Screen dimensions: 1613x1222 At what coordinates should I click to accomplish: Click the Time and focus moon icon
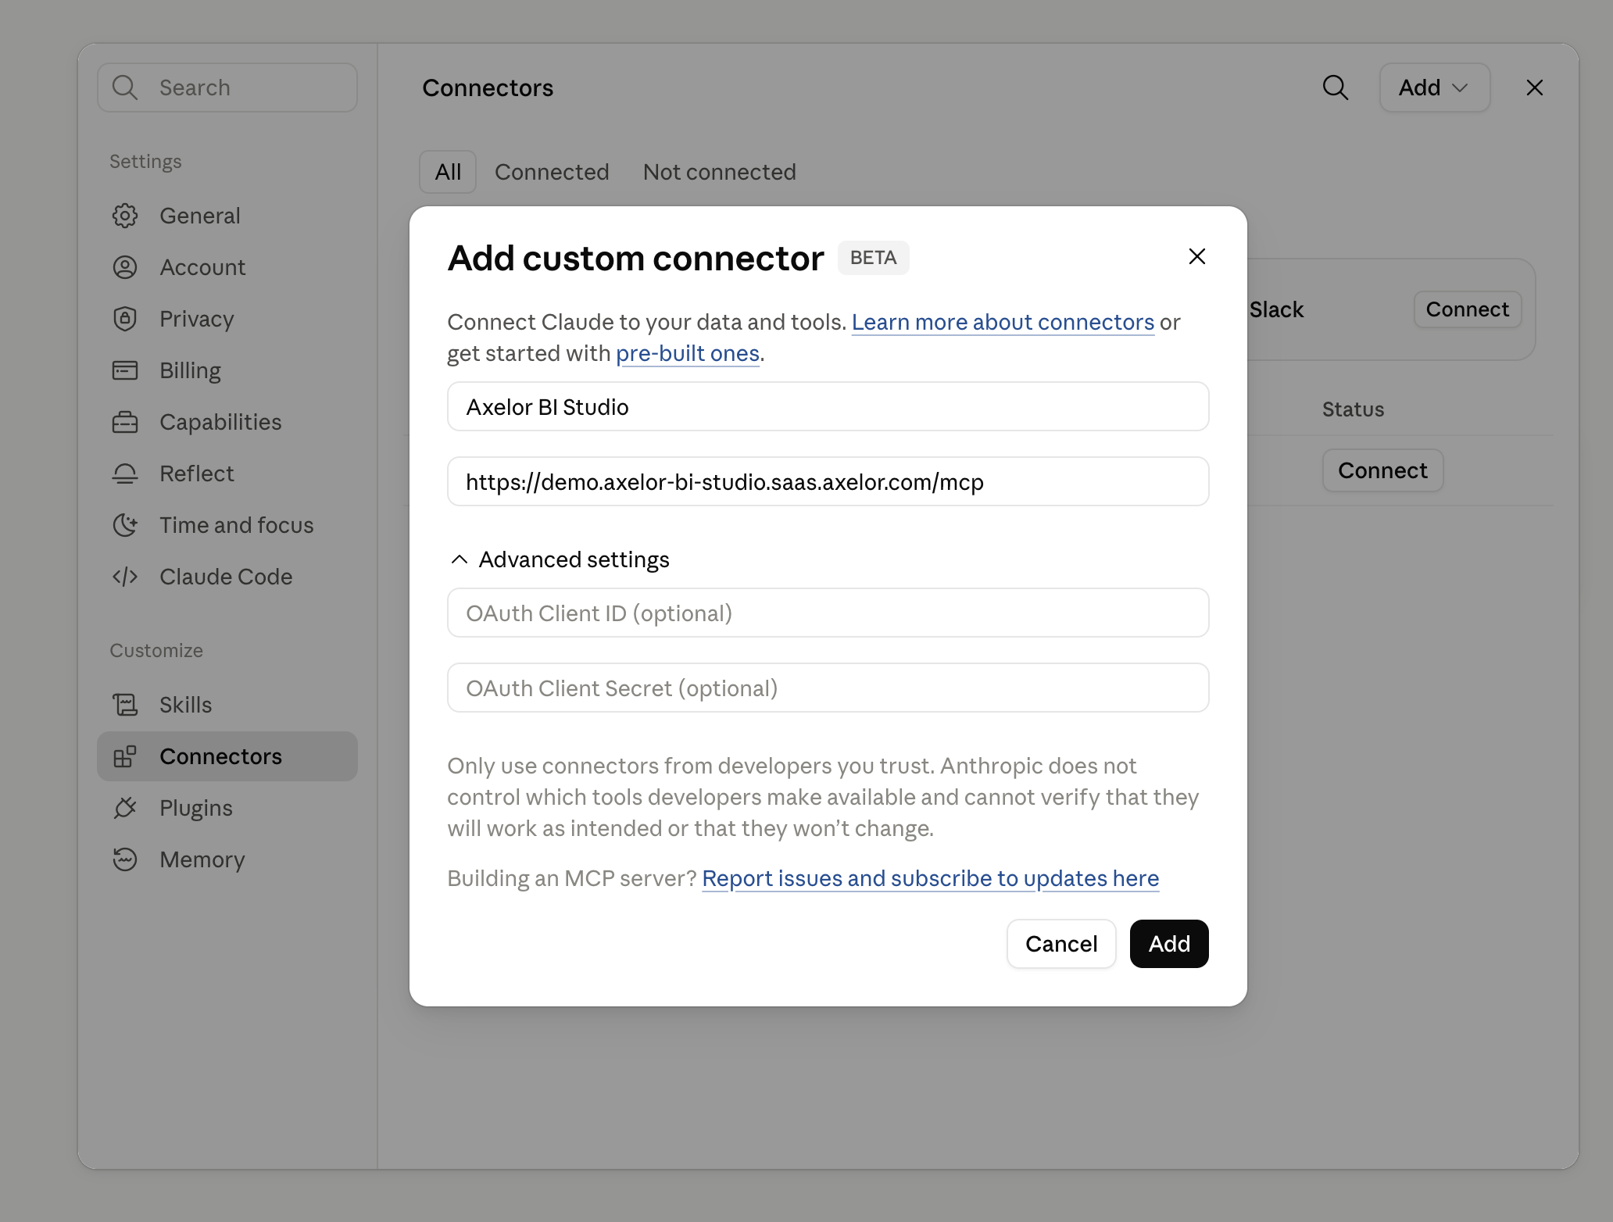click(x=125, y=525)
